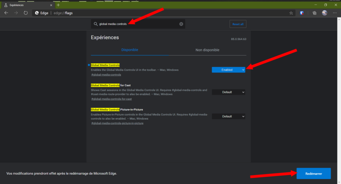Follow the #global-media-controls-picture-in-picture link
This screenshot has width=341, height=184.
117,123
